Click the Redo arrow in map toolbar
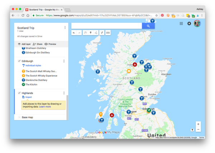 coord(79,33)
